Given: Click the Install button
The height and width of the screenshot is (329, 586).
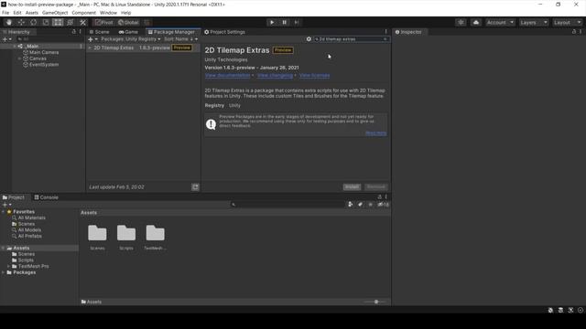Looking at the screenshot, I should [352, 186].
